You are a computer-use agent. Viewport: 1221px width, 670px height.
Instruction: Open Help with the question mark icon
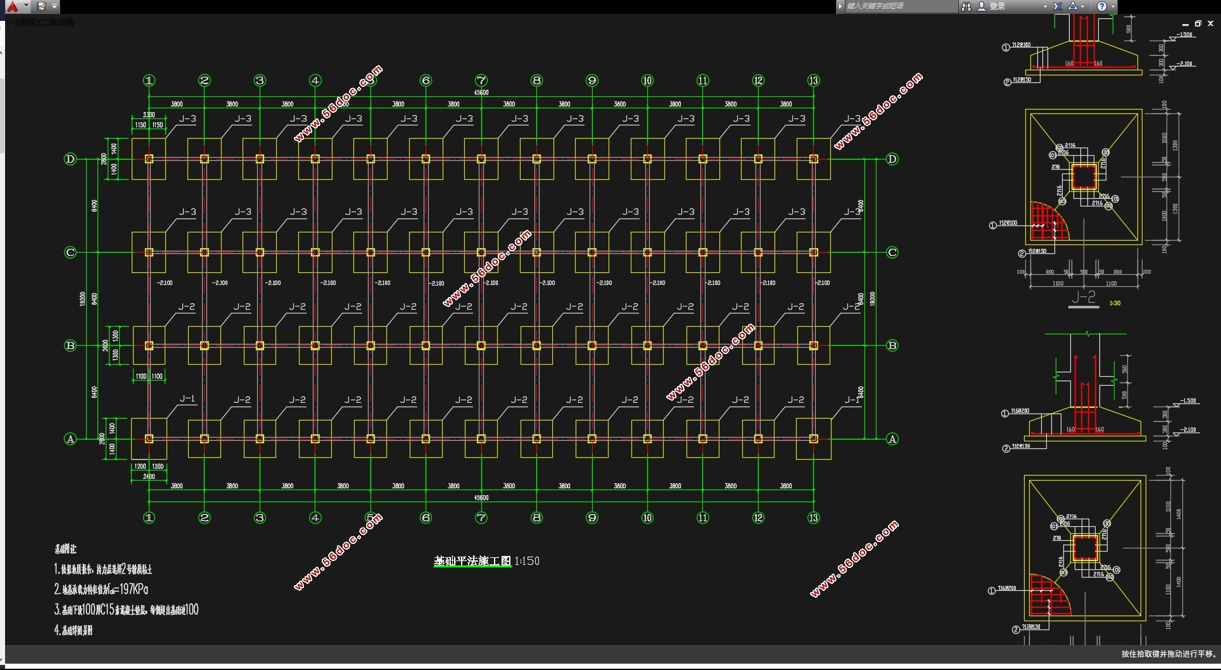1102,6
